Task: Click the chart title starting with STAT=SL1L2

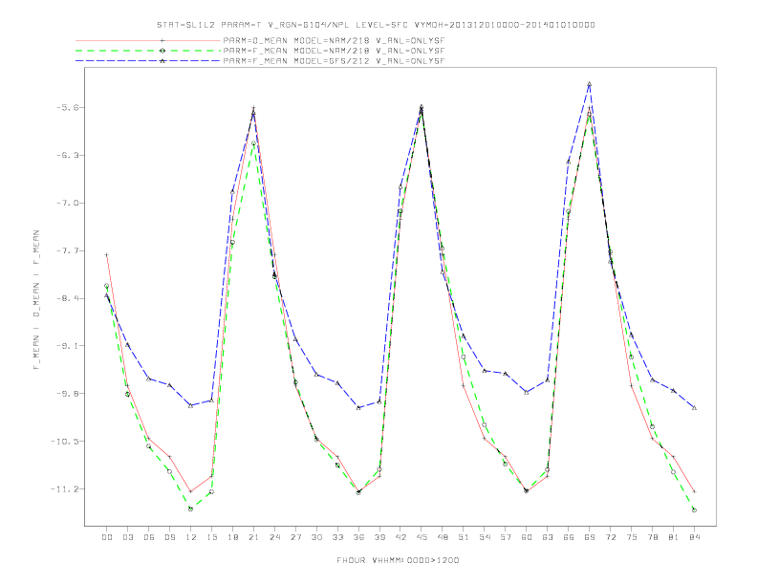Action: pos(376,25)
